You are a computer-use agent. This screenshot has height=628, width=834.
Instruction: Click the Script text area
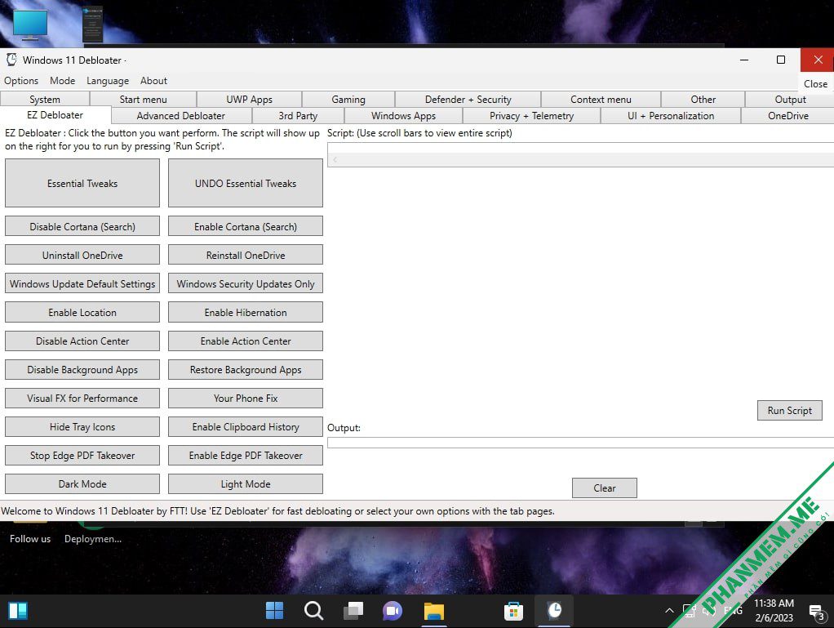pos(581,148)
